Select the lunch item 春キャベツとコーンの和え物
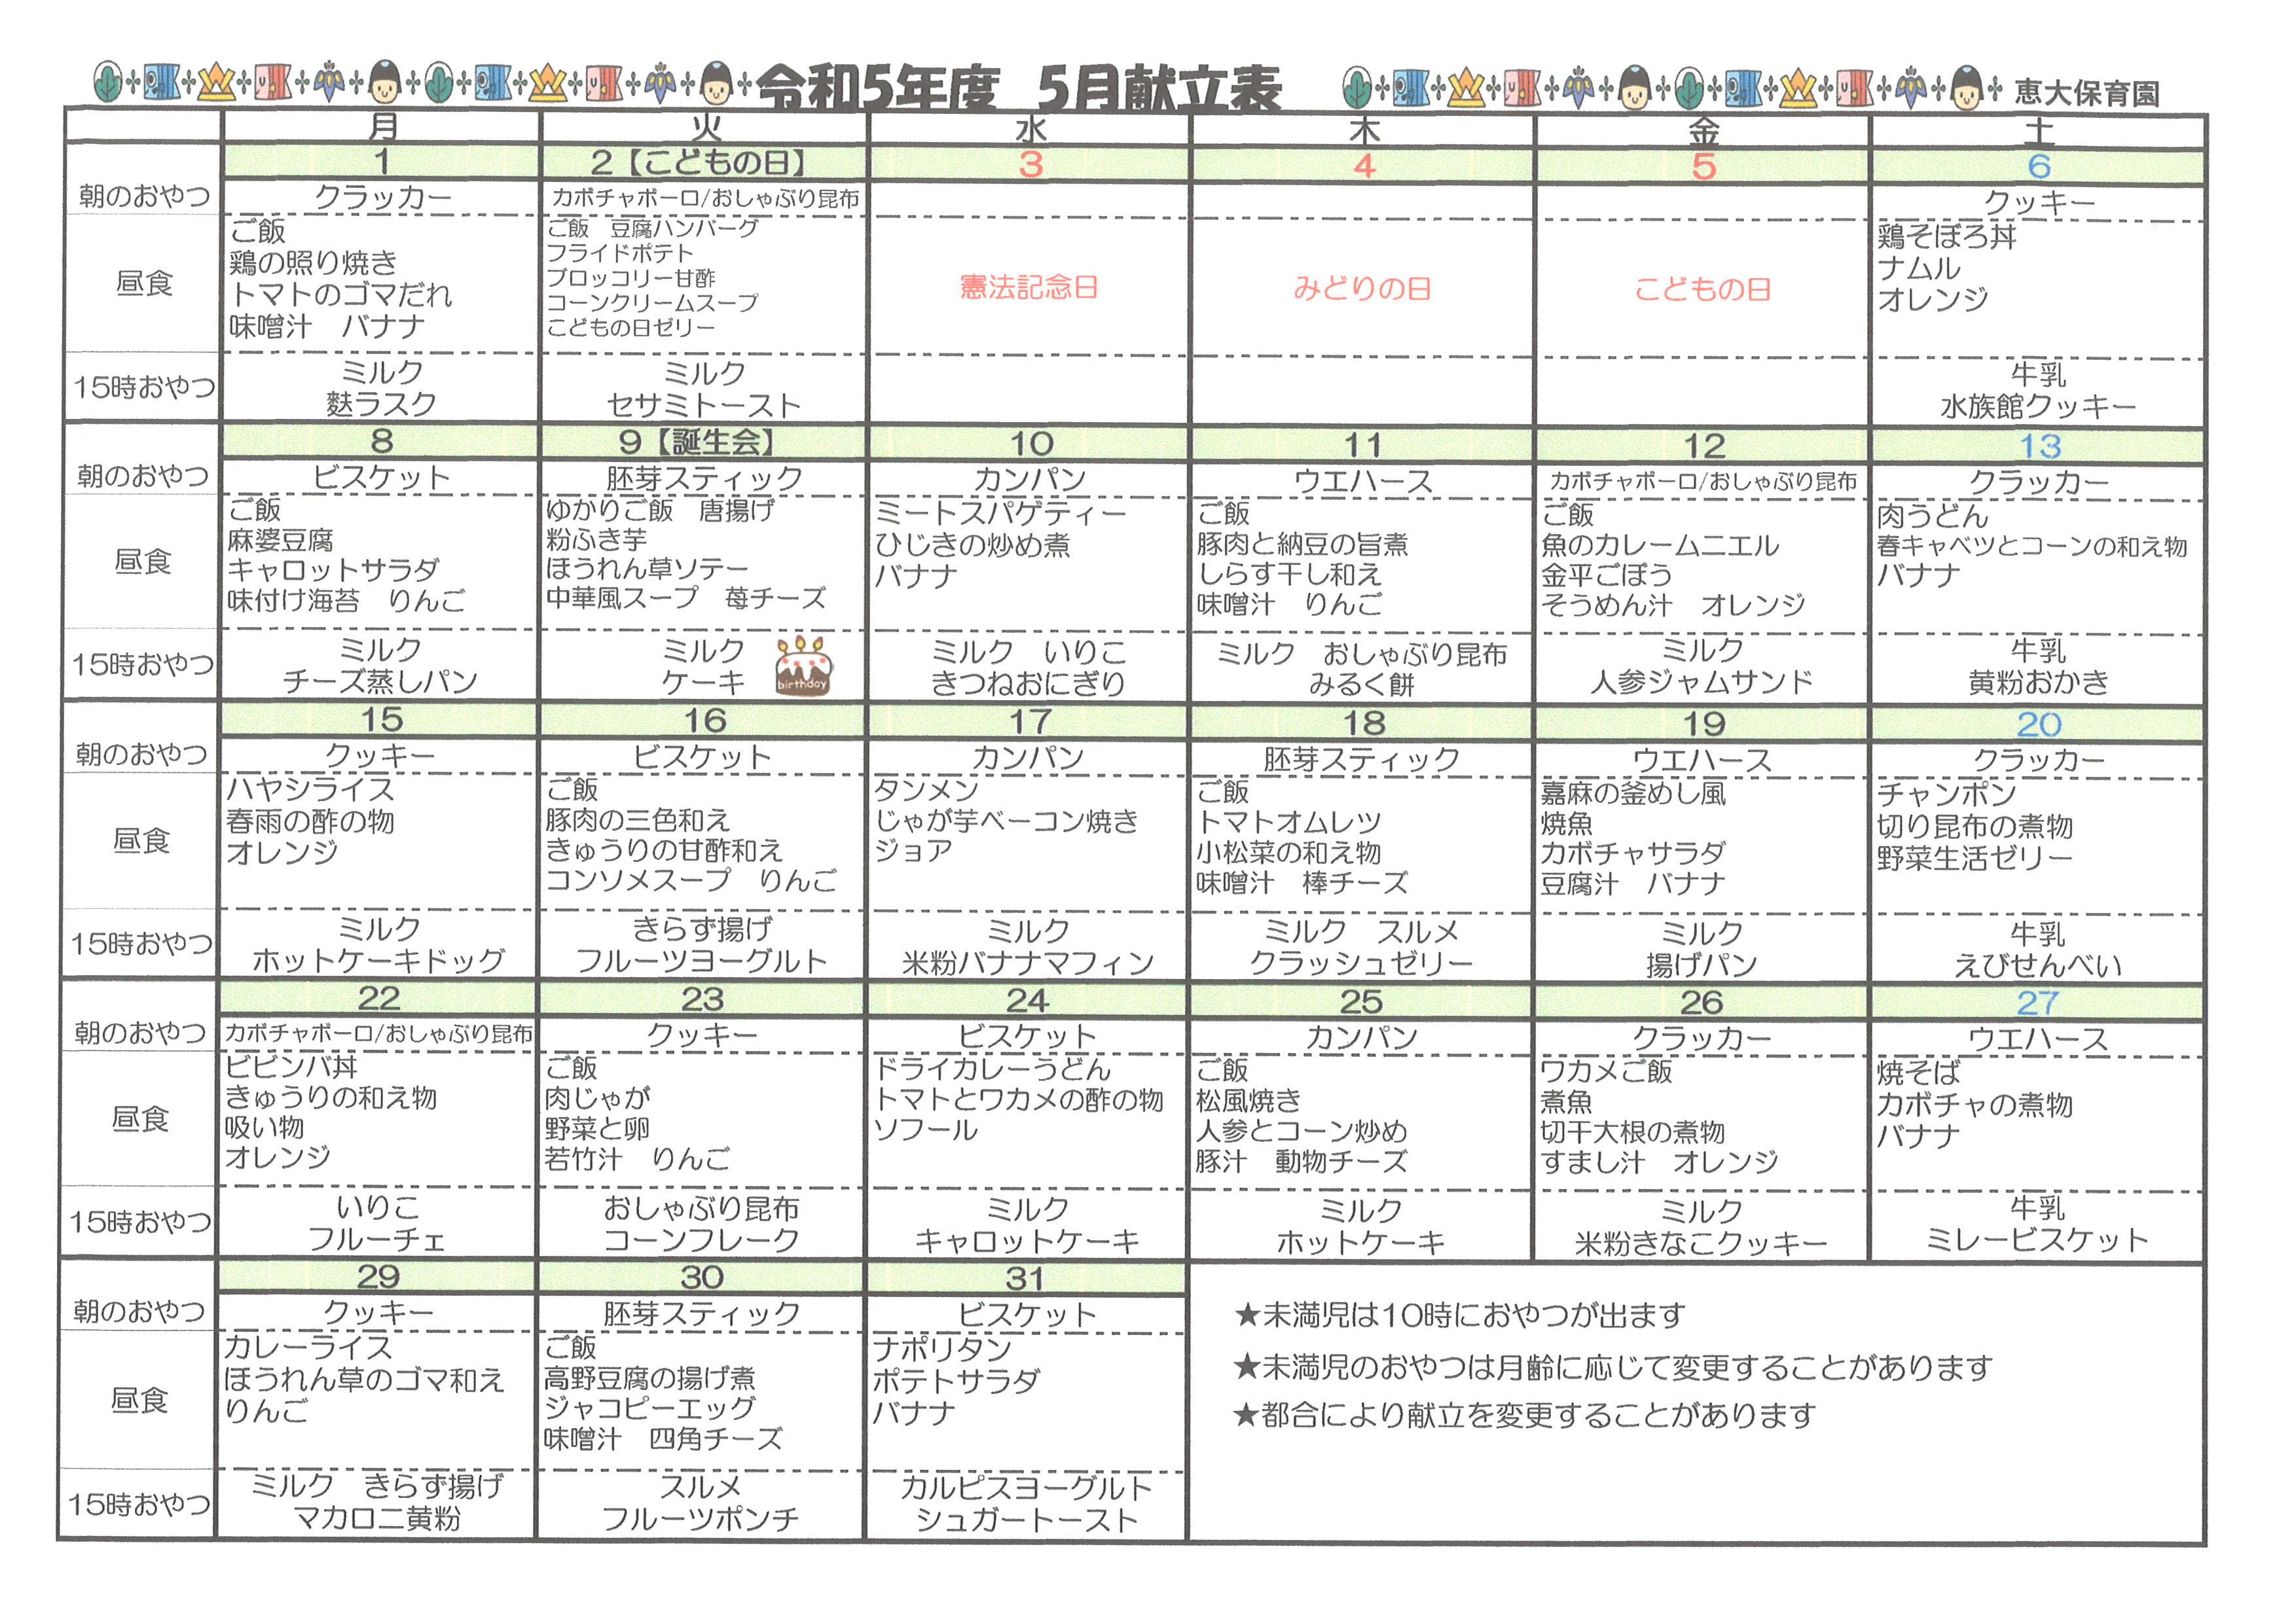The image size is (2296, 1623). click(x=2032, y=546)
